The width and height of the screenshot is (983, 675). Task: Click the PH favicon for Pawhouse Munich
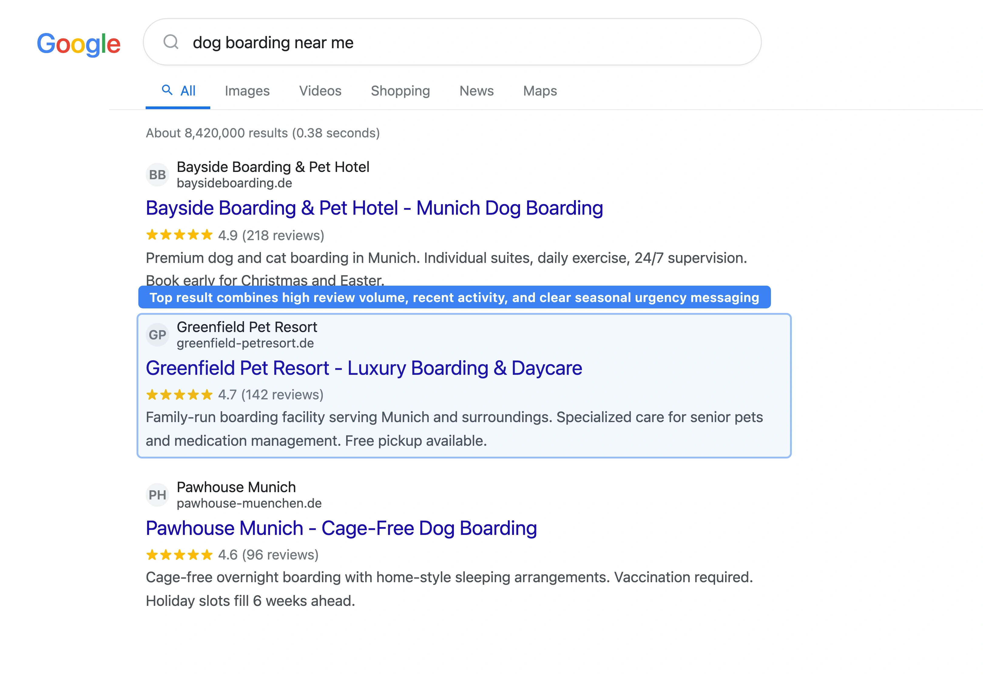[x=157, y=494]
